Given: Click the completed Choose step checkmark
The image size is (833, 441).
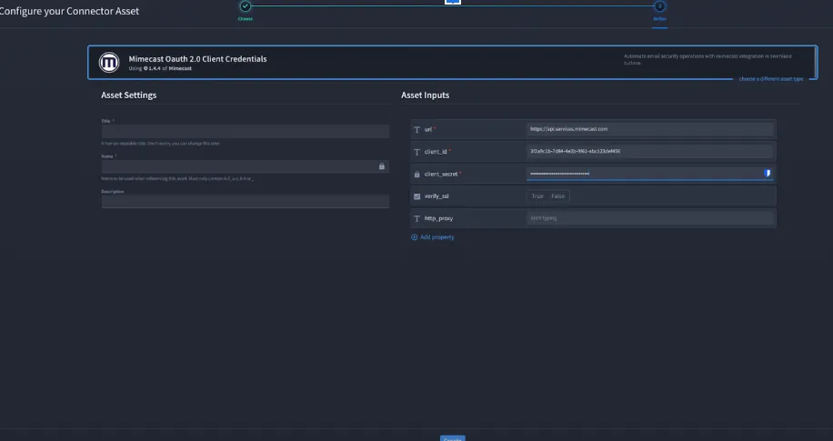Looking at the screenshot, I should click(245, 6).
